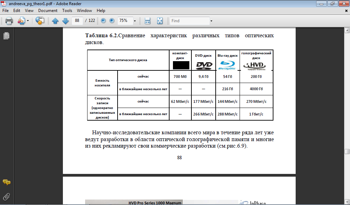Click the Adobe Reader title bar PDF icon
This screenshot has width=350, height=205.
tap(3, 3)
